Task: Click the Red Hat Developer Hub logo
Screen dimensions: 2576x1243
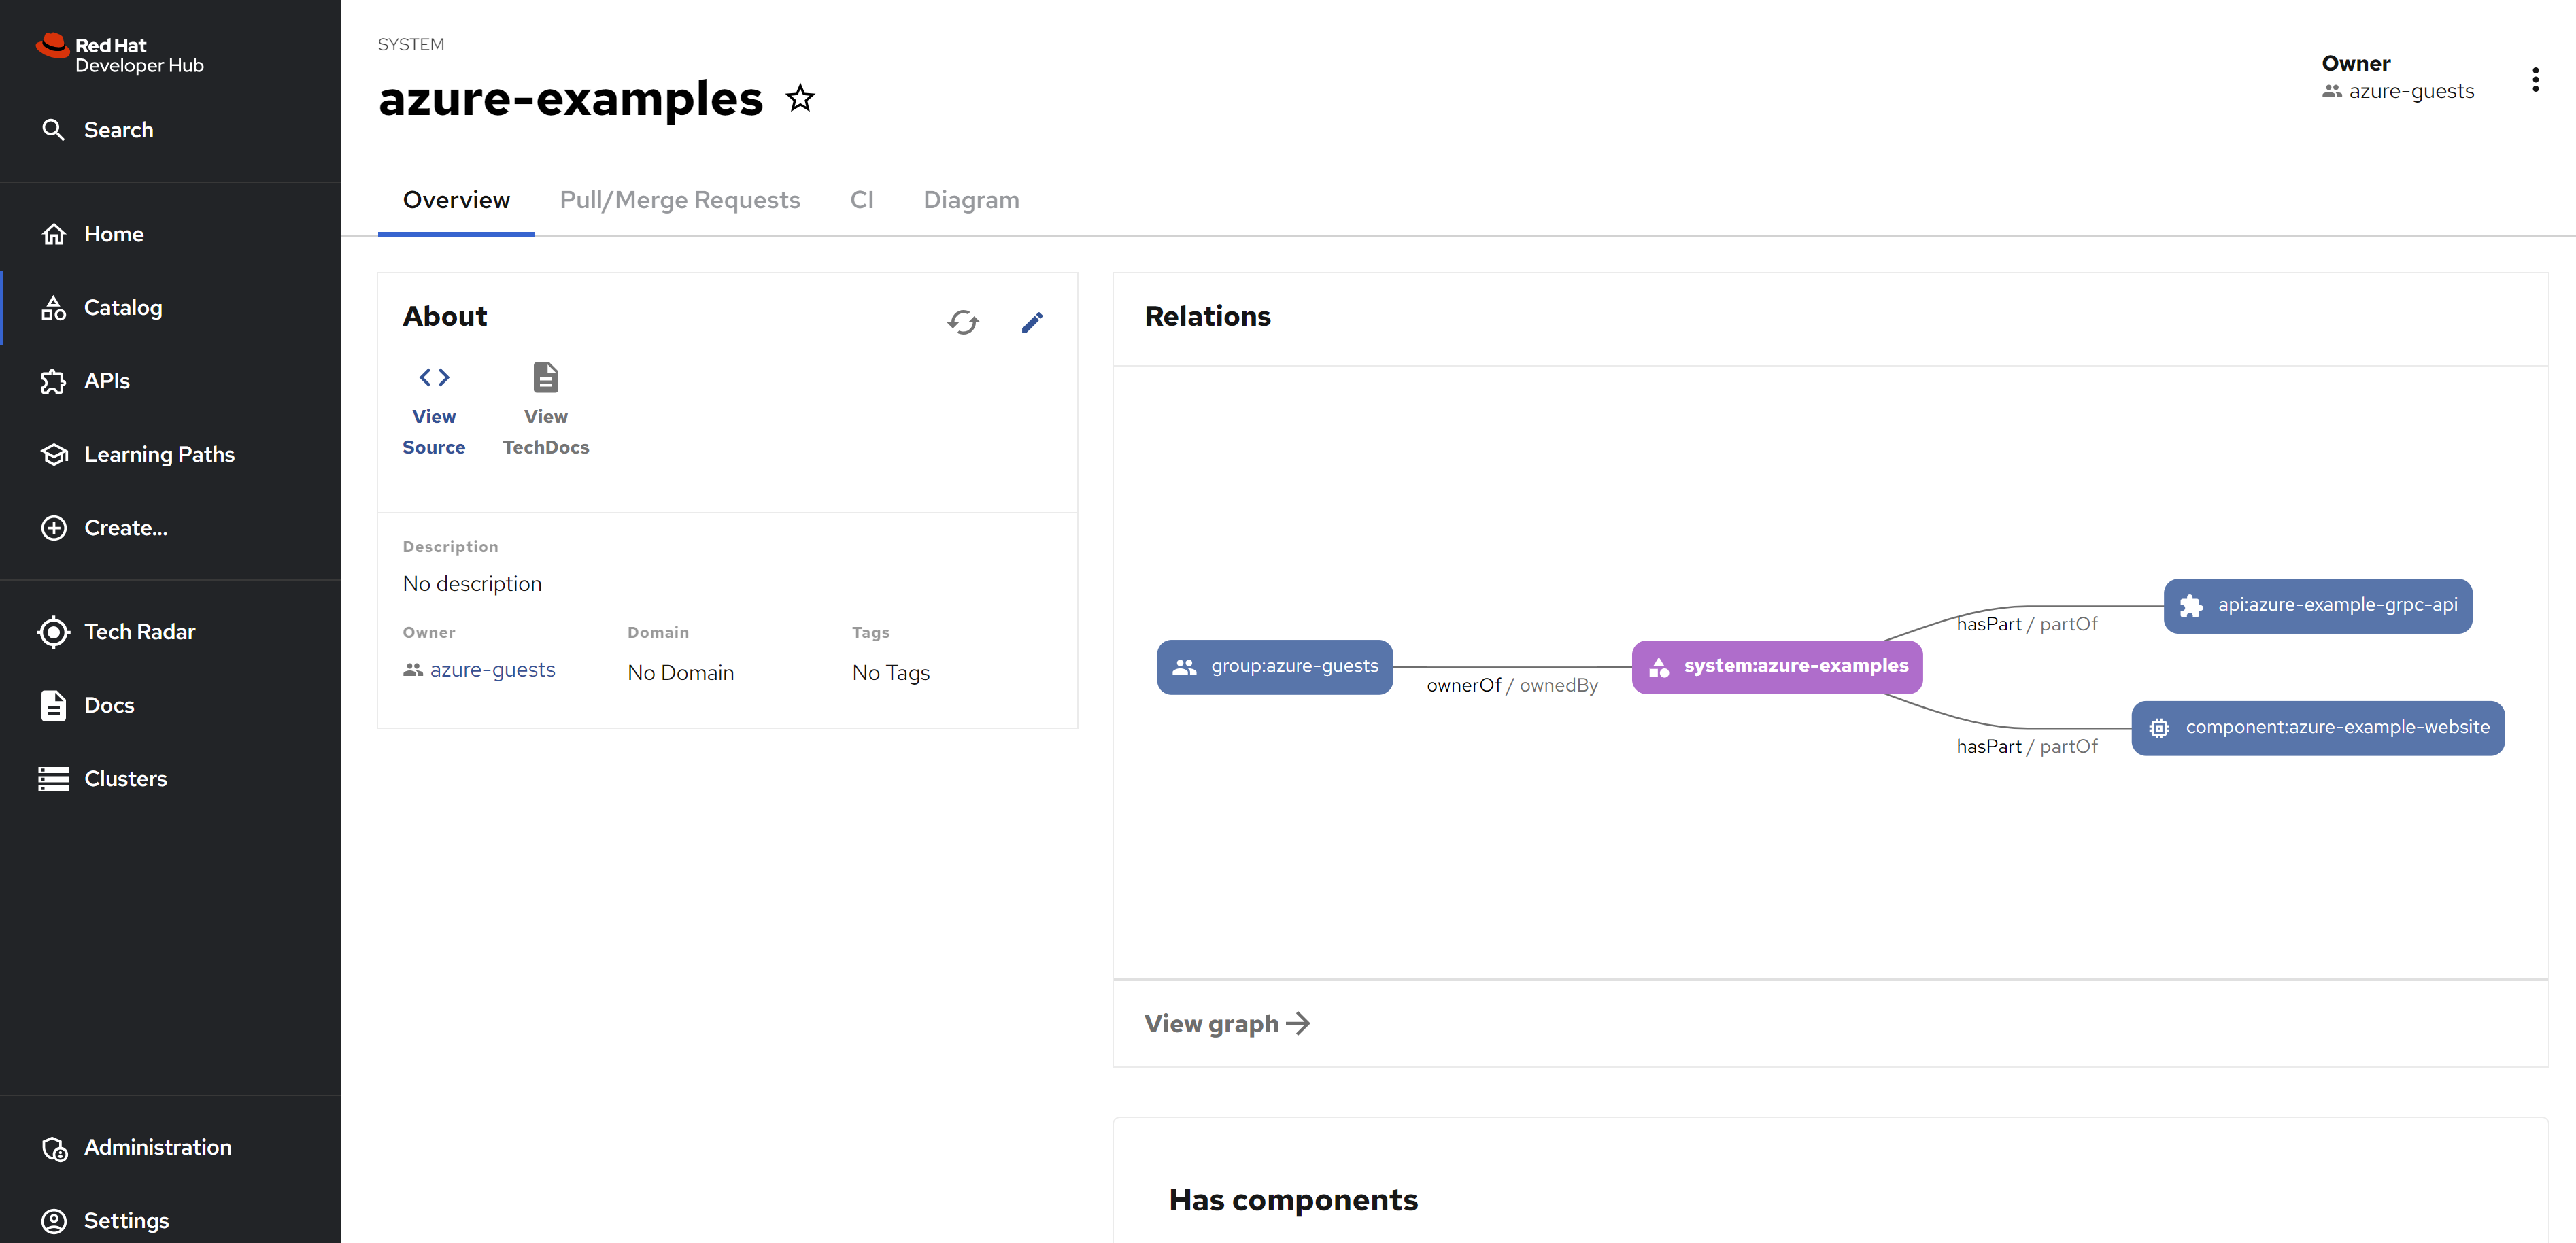Action: coord(120,55)
